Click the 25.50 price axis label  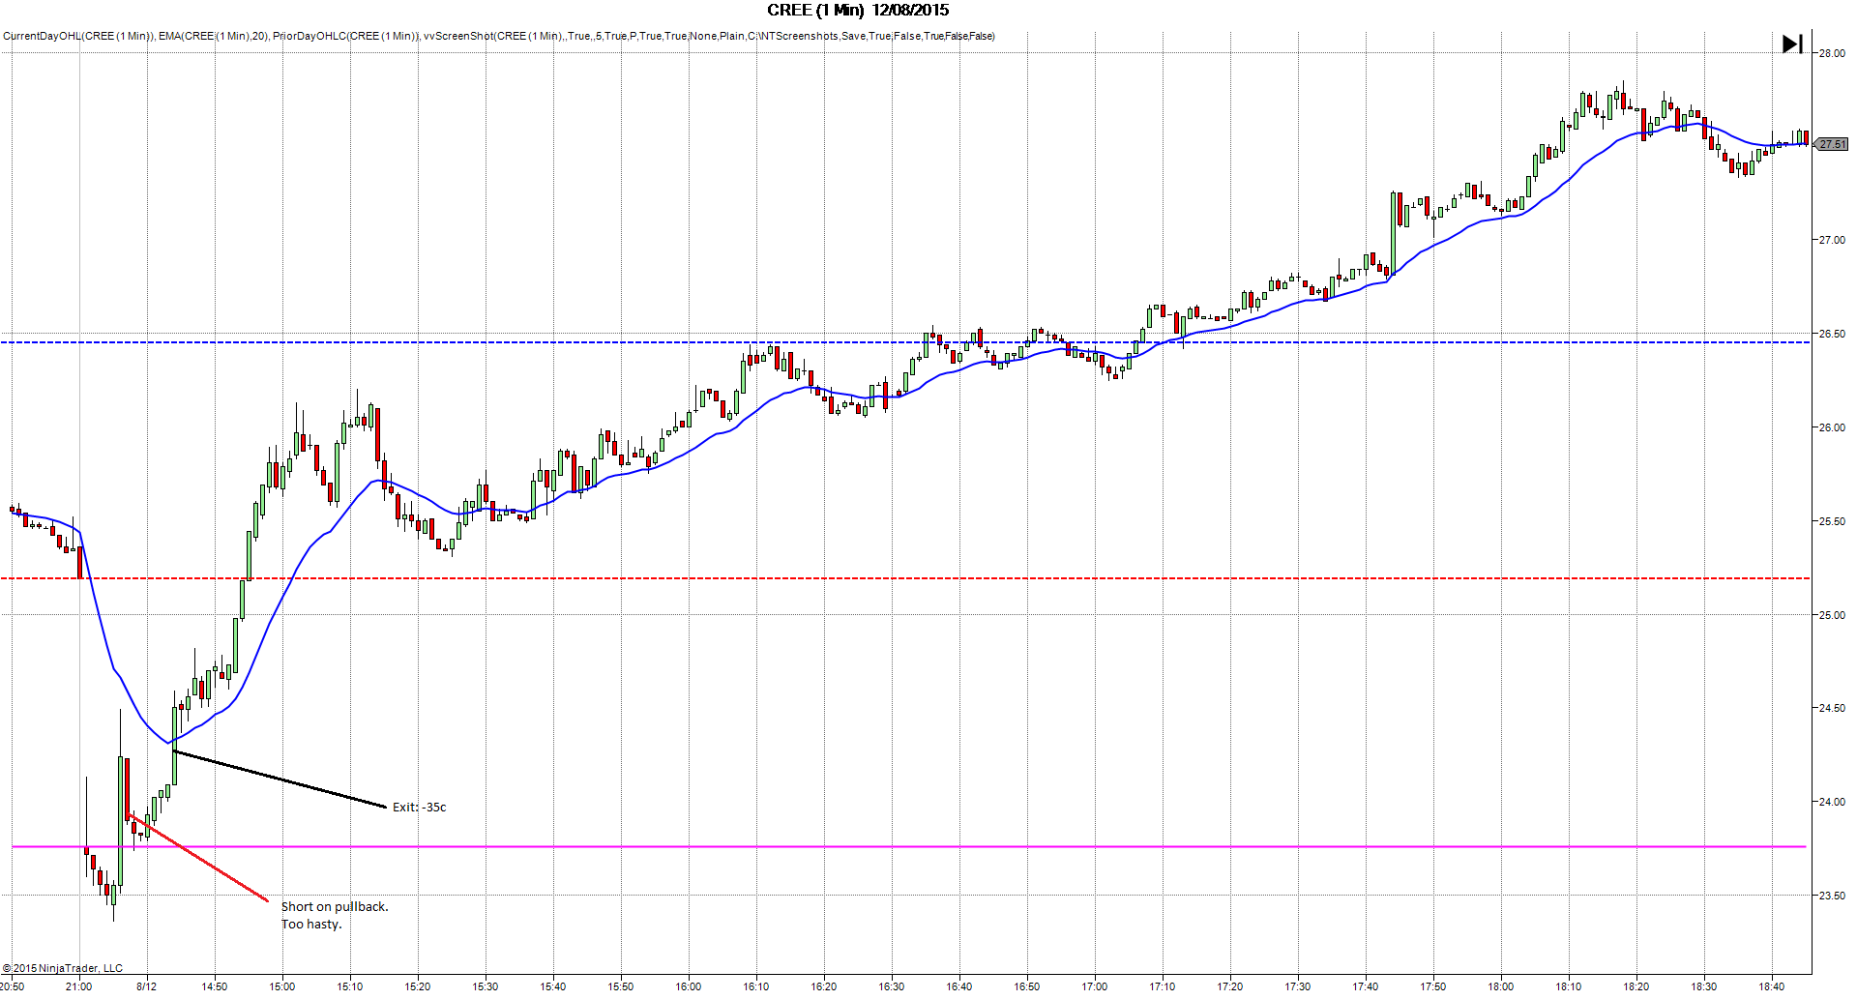[x=1832, y=521]
